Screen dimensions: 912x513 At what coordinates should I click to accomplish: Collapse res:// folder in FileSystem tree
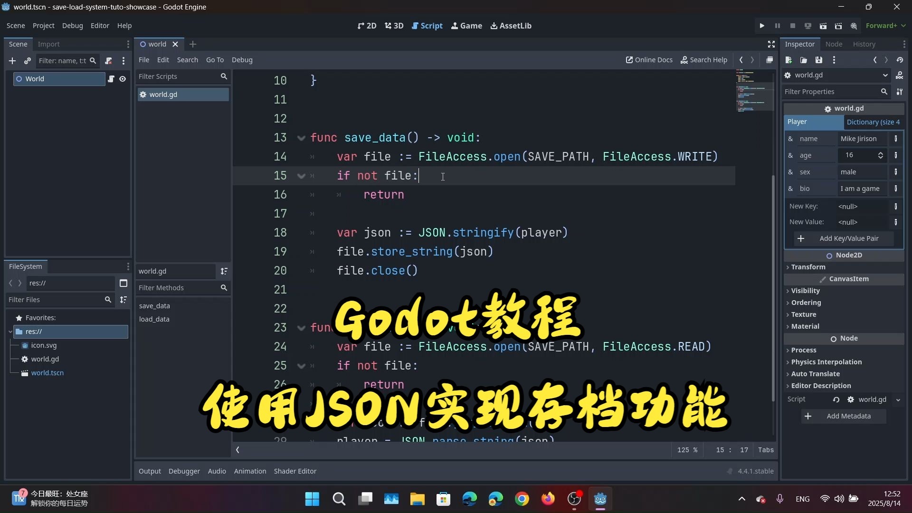pyautogui.click(x=10, y=332)
